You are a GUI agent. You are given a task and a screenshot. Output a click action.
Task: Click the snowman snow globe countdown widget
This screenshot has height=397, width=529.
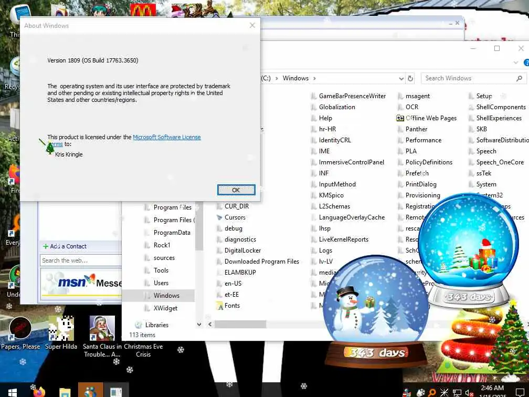(x=376, y=310)
